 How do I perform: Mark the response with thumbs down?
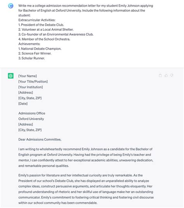pos(172,75)
